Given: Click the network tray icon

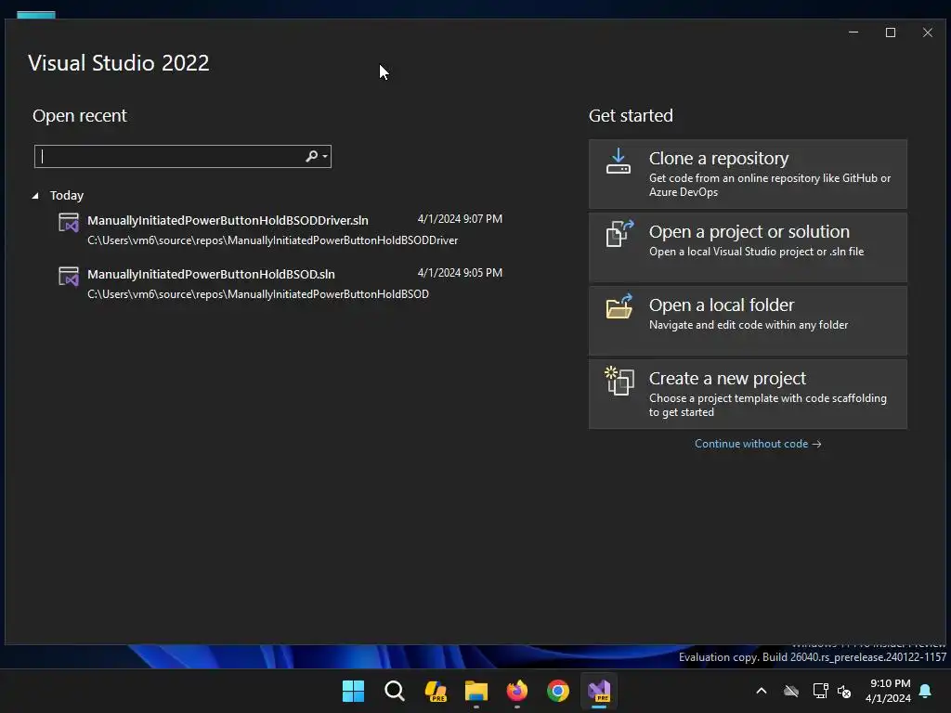Looking at the screenshot, I should 820,691.
